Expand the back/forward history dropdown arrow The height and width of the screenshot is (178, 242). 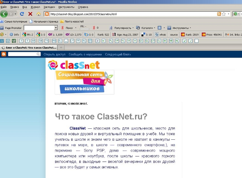click(15, 14)
